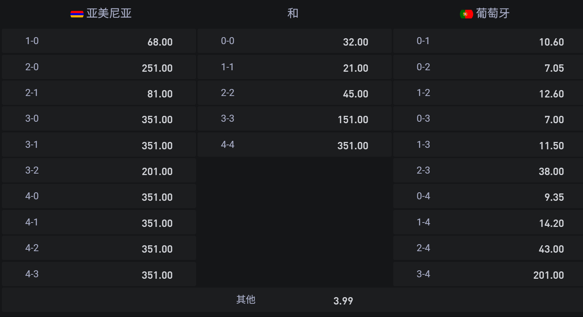Choose the 2-2 draw at 45.00
583x317 pixels.
294,93
